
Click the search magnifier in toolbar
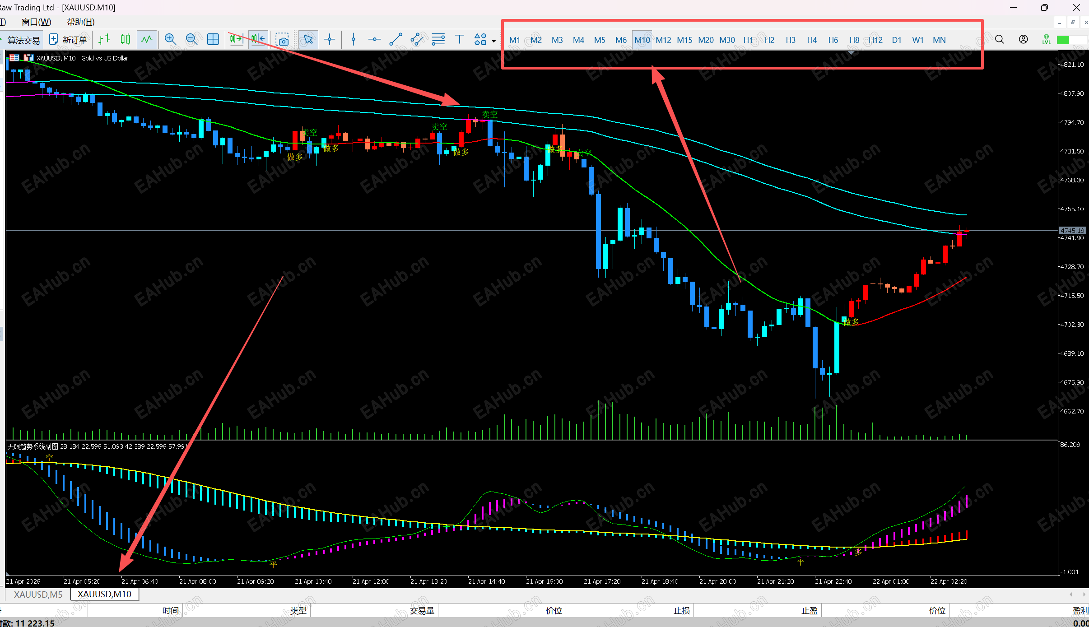[1000, 40]
